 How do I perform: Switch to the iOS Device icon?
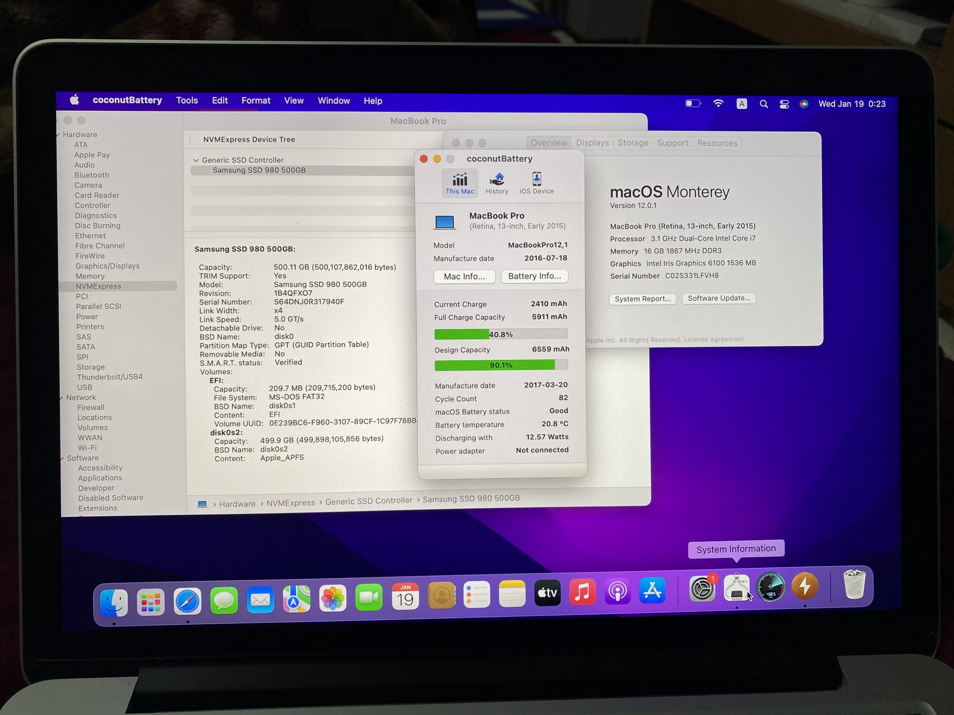click(536, 183)
